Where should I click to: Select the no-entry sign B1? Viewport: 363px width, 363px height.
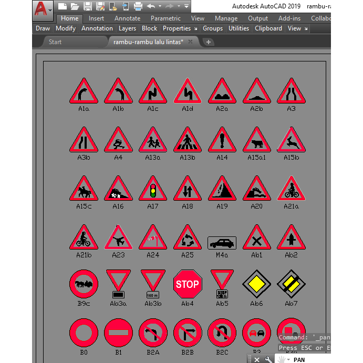[x=118, y=333]
